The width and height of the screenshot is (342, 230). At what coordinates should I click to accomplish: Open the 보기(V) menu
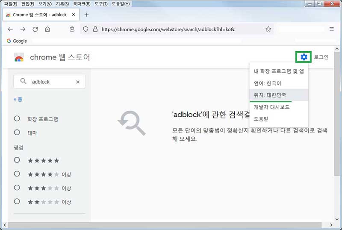point(45,4)
